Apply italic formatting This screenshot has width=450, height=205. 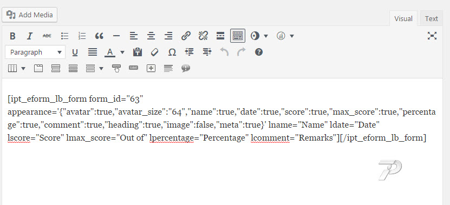tap(30, 36)
